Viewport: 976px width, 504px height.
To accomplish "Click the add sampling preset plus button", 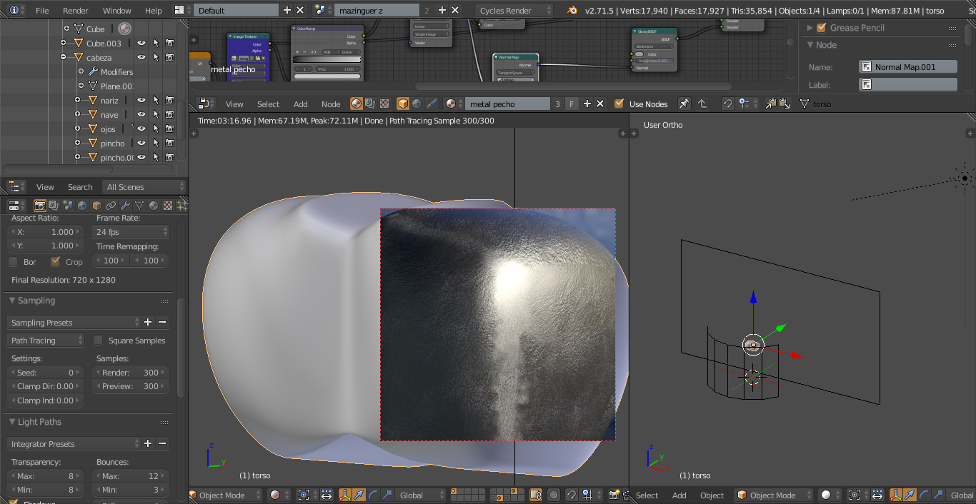I will pos(148,323).
